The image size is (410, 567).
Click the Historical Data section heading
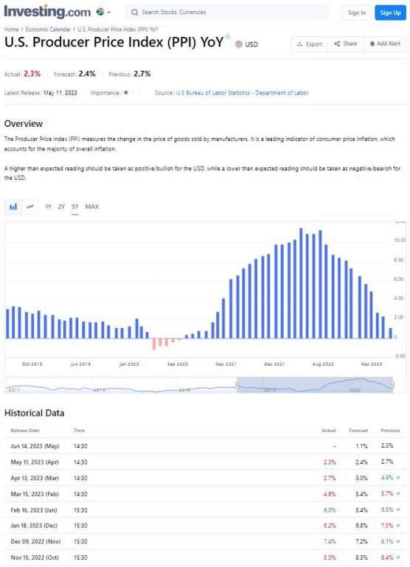click(35, 413)
